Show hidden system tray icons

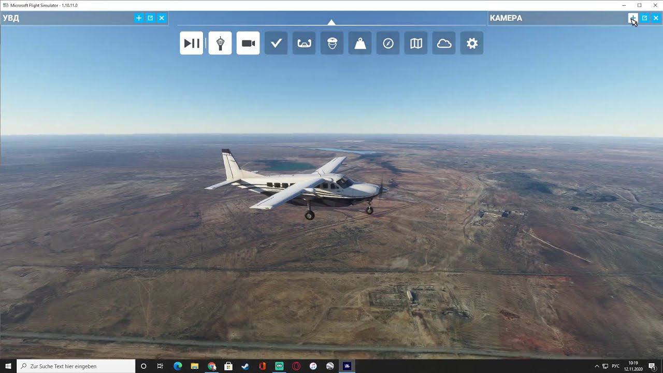(597, 366)
